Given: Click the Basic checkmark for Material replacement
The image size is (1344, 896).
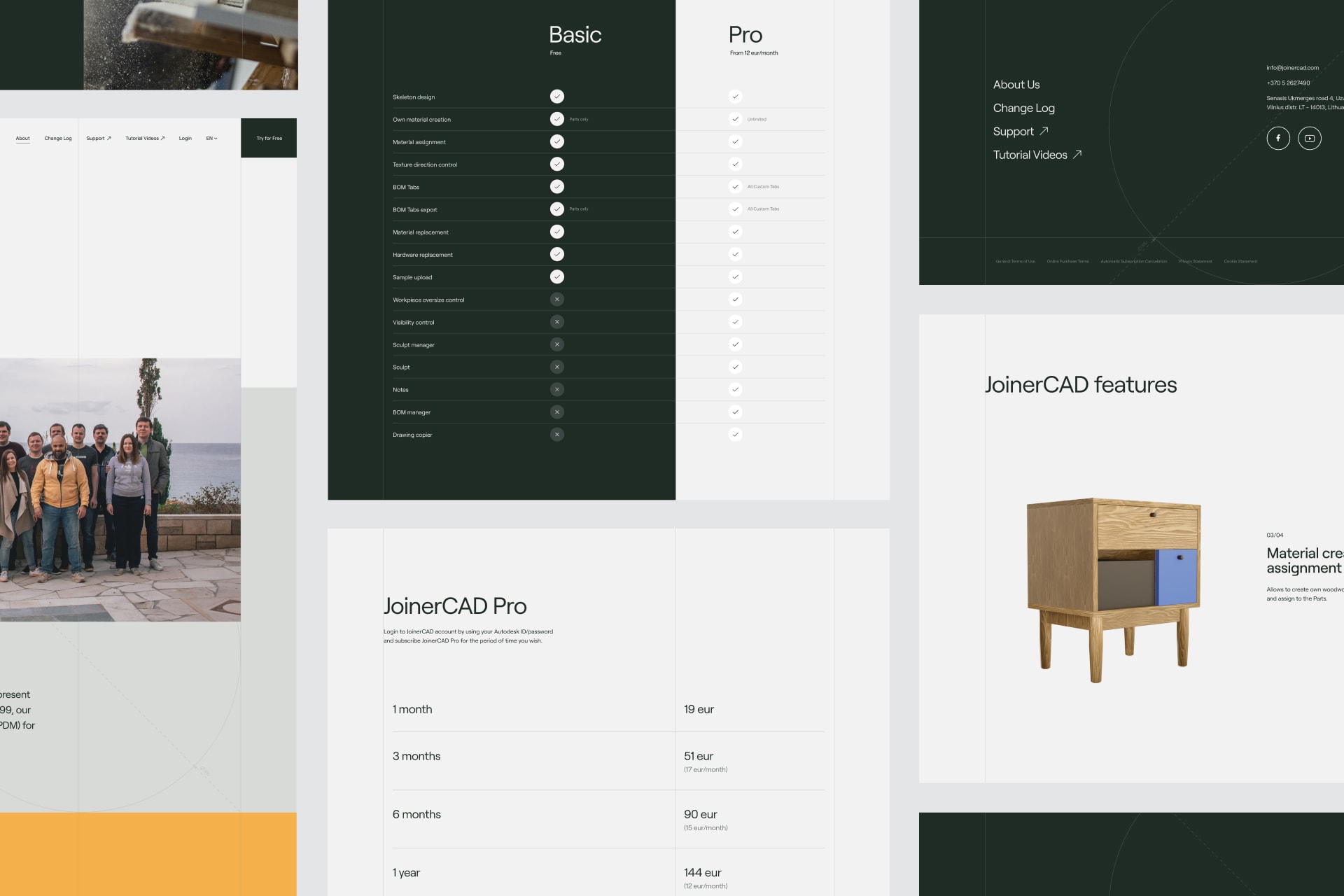Looking at the screenshot, I should click(x=557, y=232).
